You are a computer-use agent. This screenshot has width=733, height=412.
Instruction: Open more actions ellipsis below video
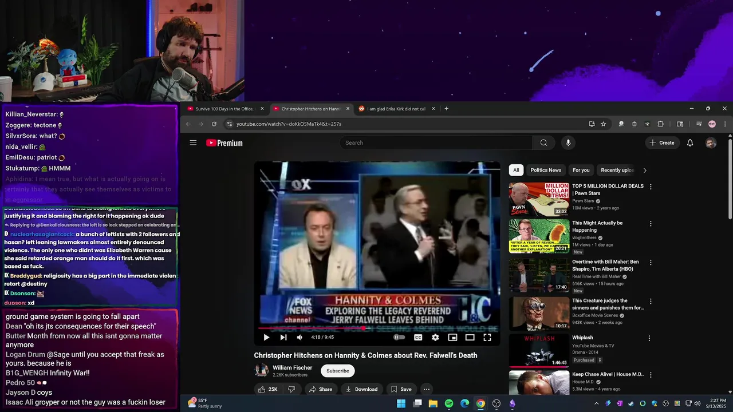427,389
